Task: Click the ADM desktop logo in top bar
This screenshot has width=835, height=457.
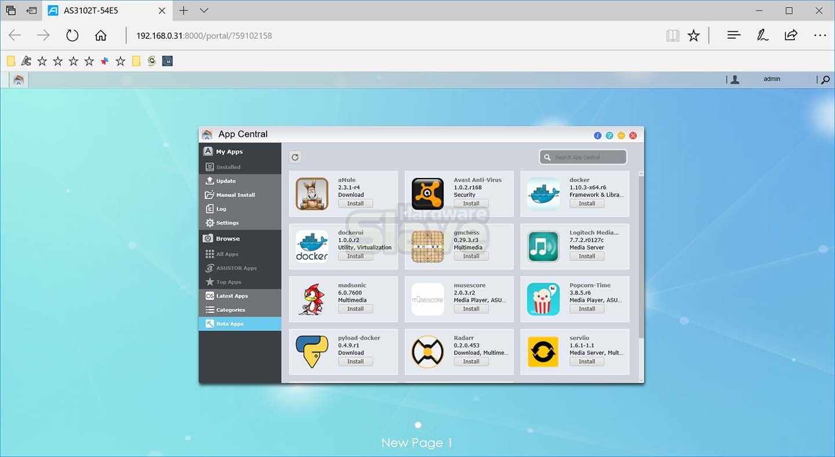Action: (19, 80)
